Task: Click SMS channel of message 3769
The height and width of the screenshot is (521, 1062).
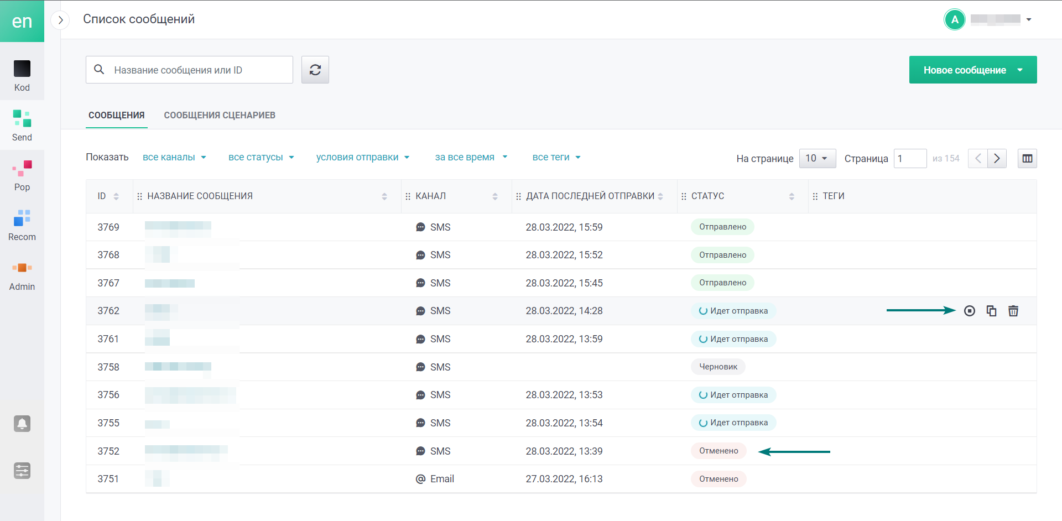Action: pos(433,227)
